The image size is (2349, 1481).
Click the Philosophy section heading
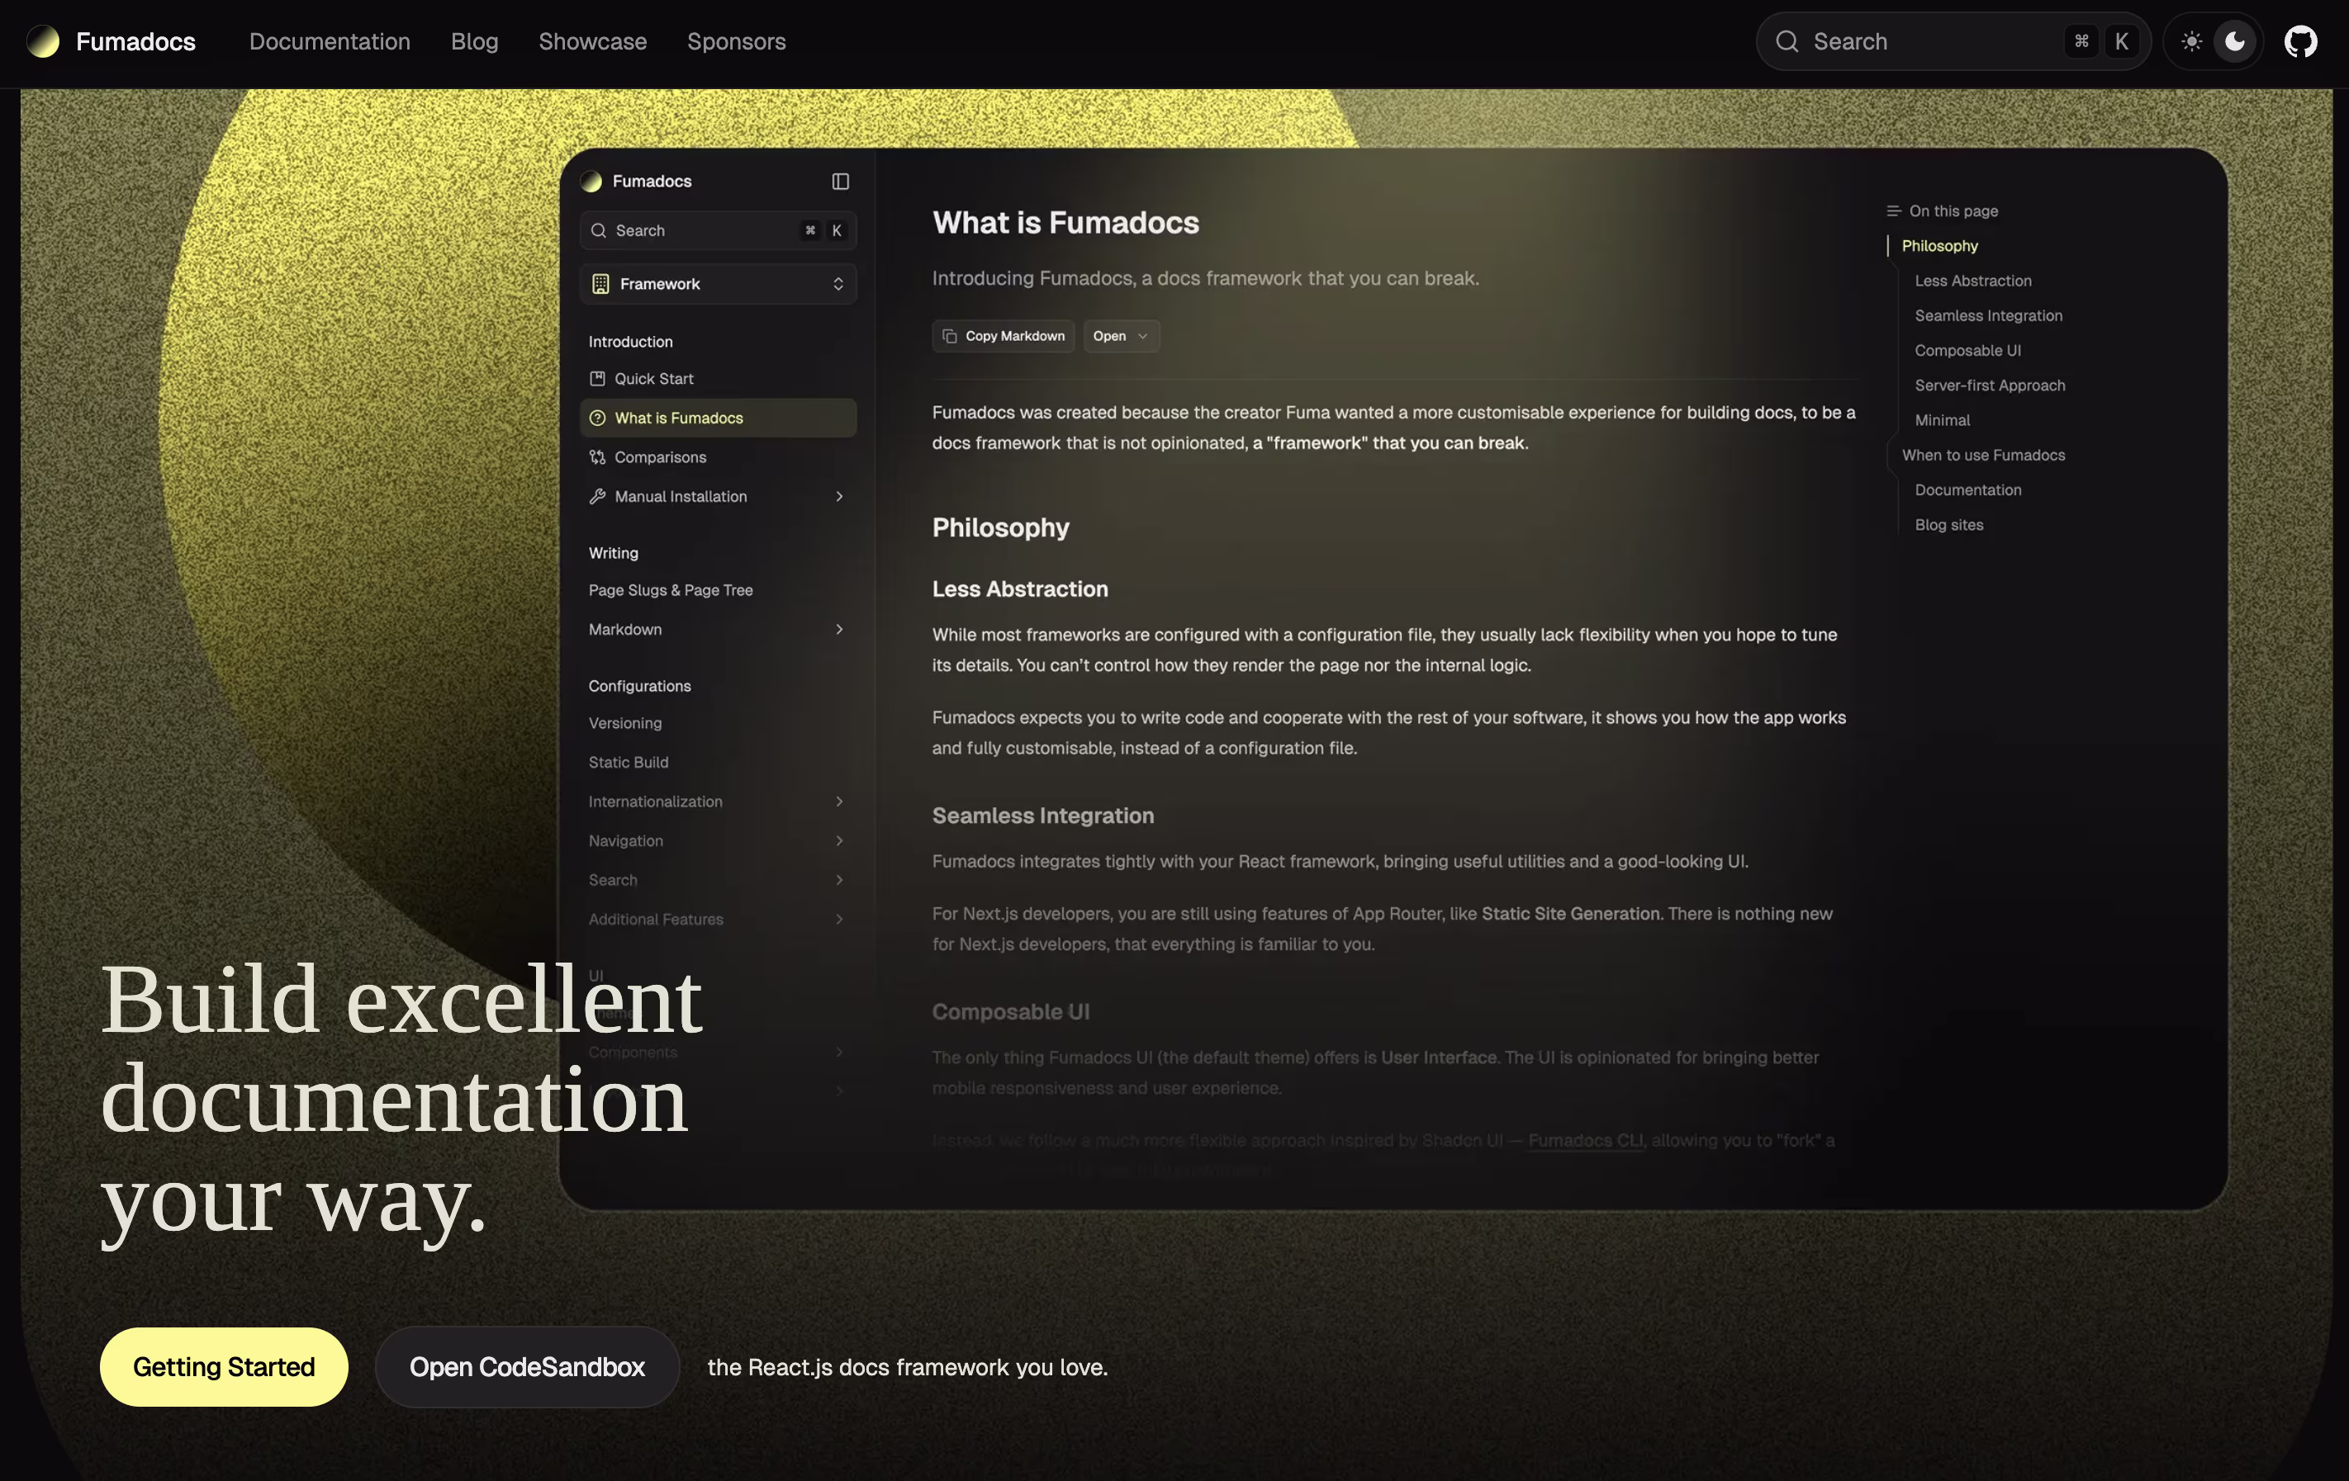pos(1000,528)
